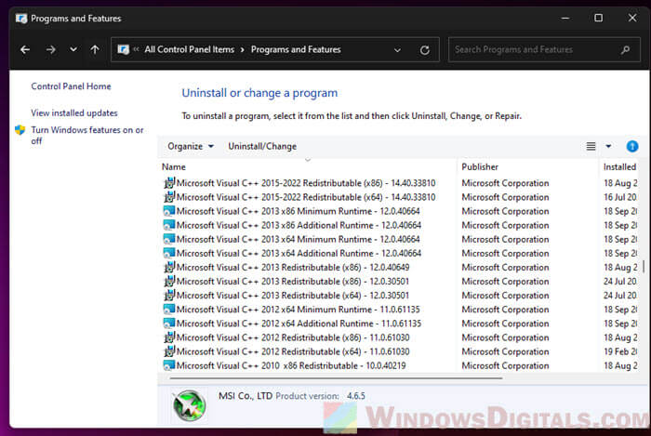Click the Programs and Features title bar icon

click(x=21, y=19)
